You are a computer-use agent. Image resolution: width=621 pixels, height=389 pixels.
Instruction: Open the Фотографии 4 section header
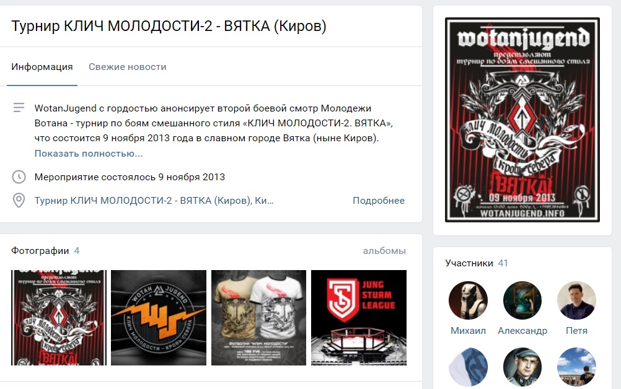click(x=45, y=251)
